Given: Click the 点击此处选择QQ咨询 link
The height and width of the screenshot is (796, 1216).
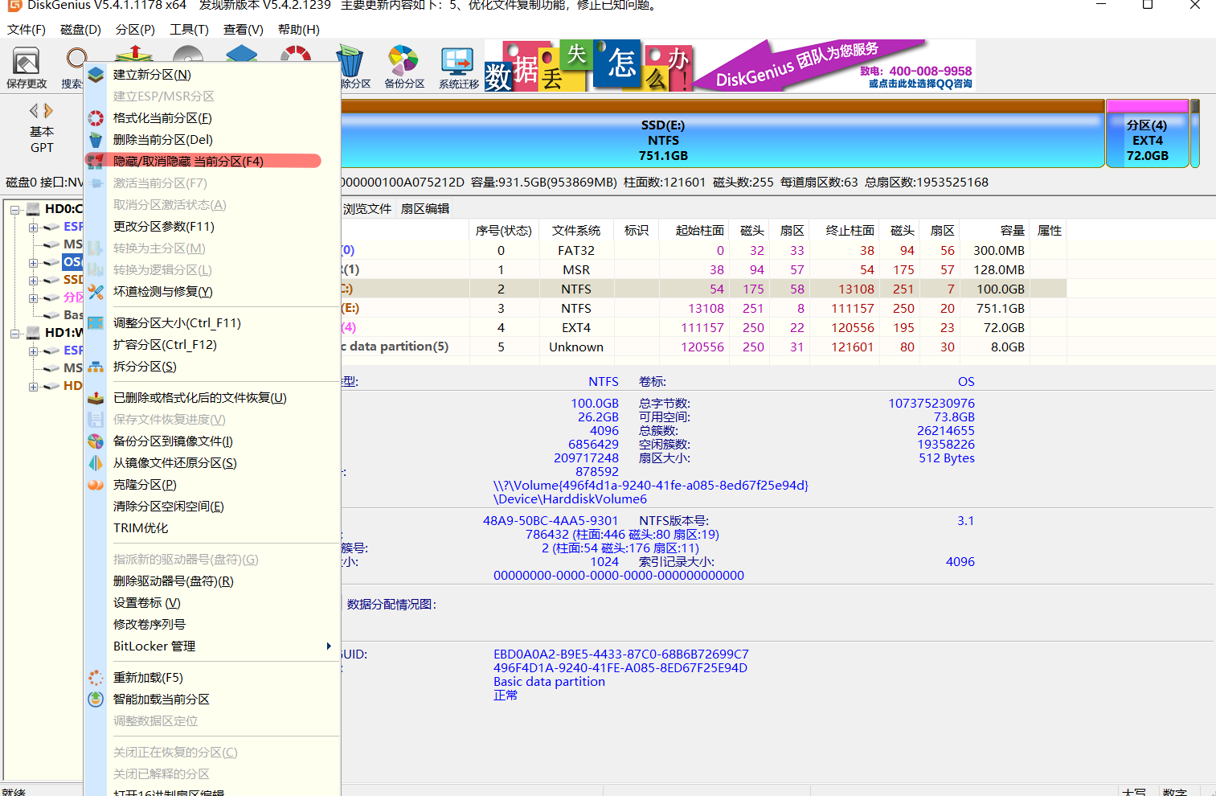Looking at the screenshot, I should tap(920, 84).
